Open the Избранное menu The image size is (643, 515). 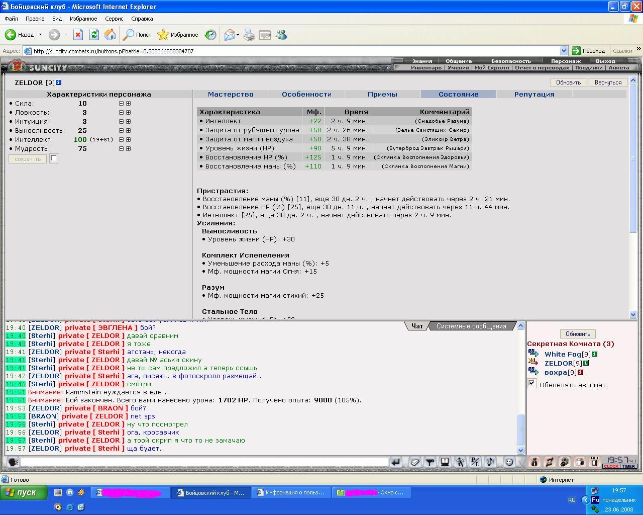point(83,19)
